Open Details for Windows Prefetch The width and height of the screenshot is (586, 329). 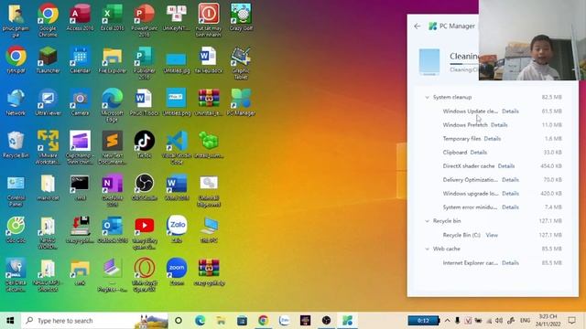(499, 125)
